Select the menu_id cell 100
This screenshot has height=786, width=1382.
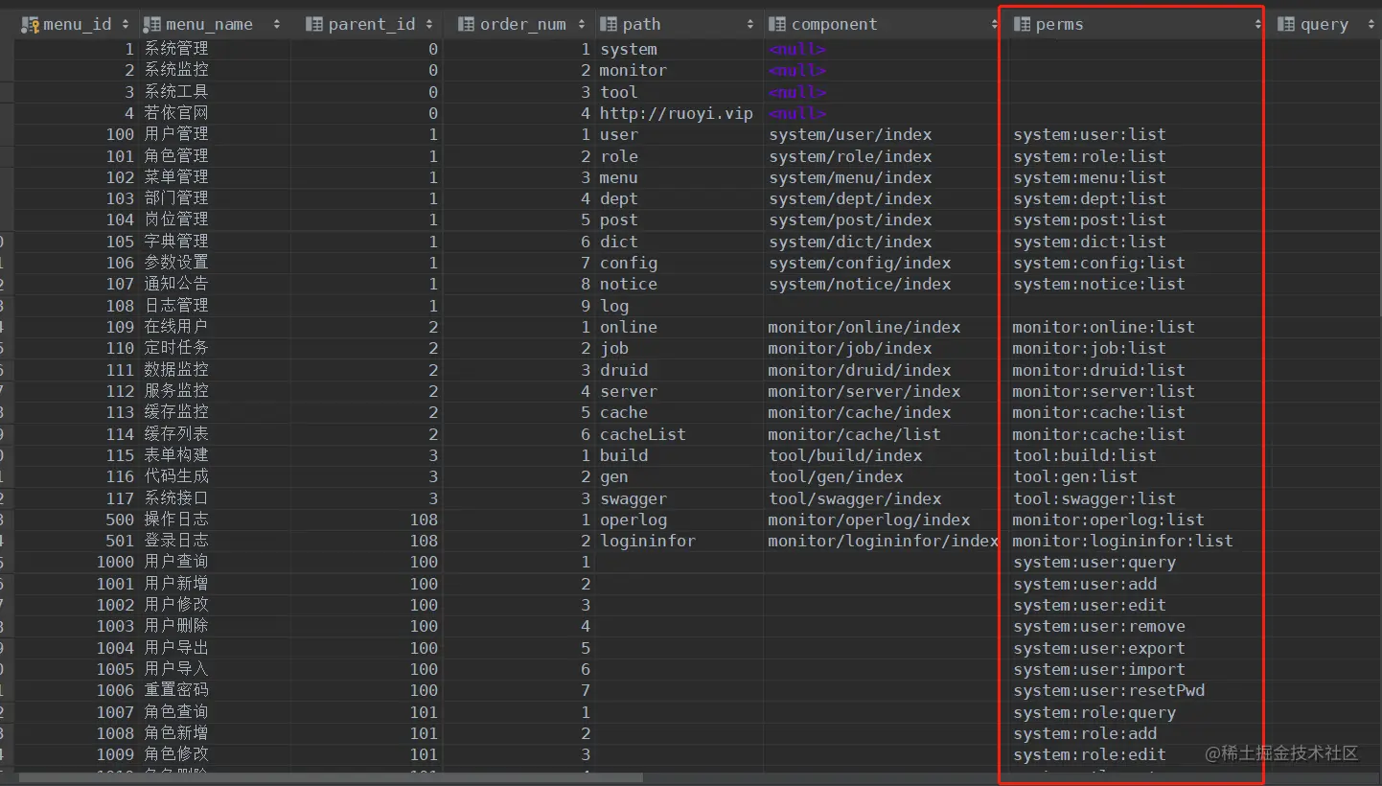tap(121, 134)
